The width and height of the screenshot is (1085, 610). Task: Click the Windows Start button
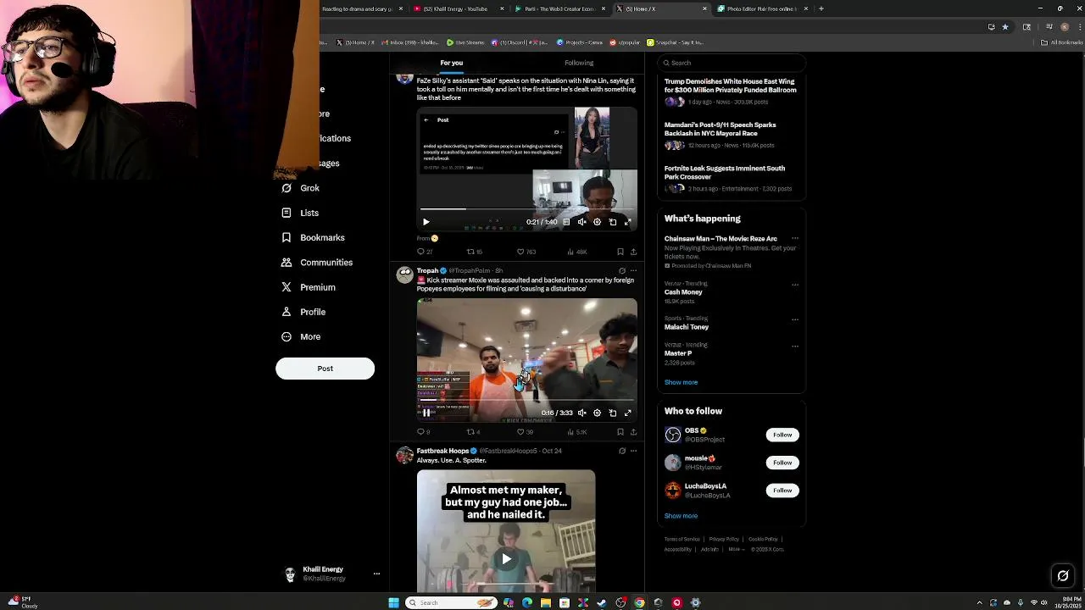pyautogui.click(x=393, y=602)
